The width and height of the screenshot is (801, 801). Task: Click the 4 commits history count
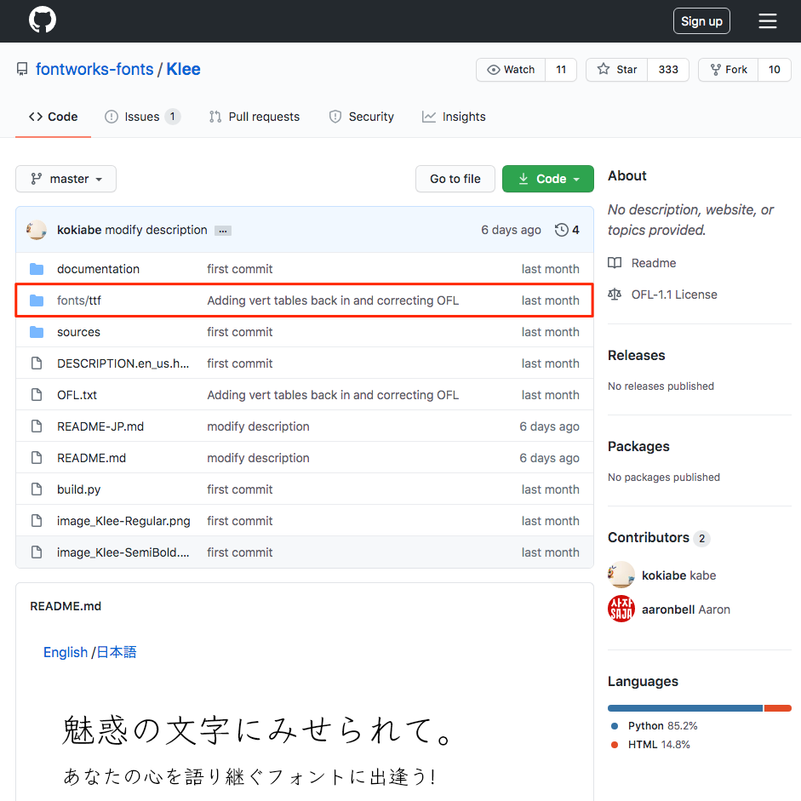(575, 230)
